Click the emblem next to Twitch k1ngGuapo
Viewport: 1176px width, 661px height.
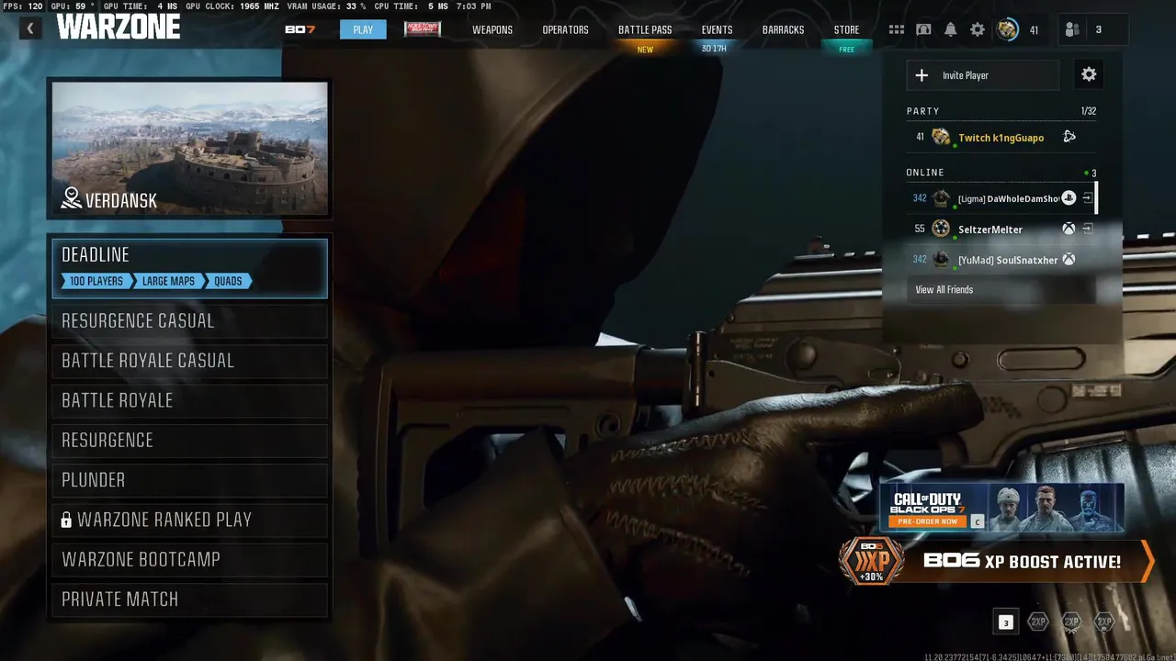tap(941, 137)
